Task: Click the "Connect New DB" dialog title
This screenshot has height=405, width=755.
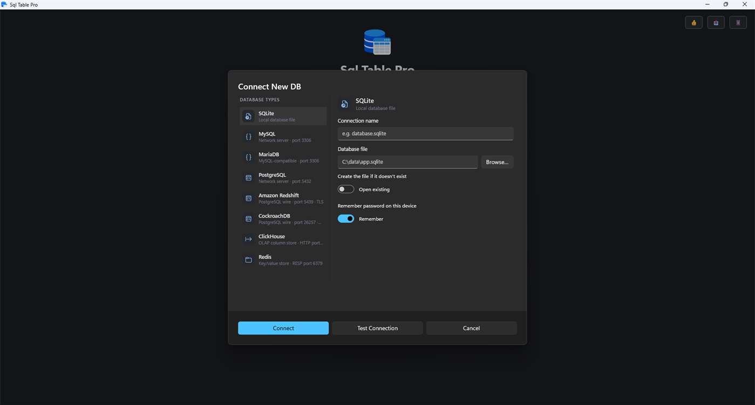Action: click(269, 86)
